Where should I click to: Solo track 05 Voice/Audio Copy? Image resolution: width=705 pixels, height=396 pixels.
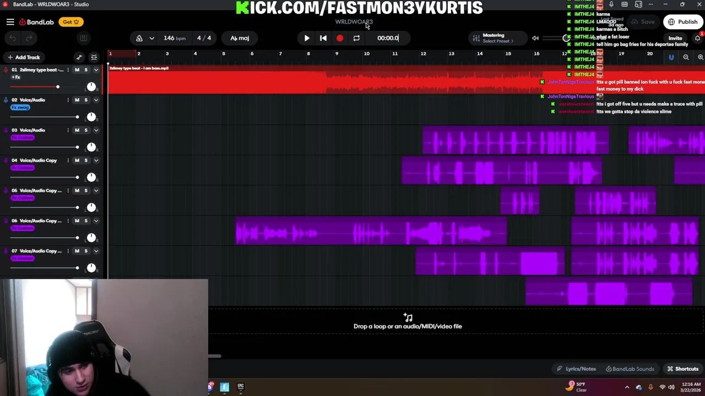[86, 191]
